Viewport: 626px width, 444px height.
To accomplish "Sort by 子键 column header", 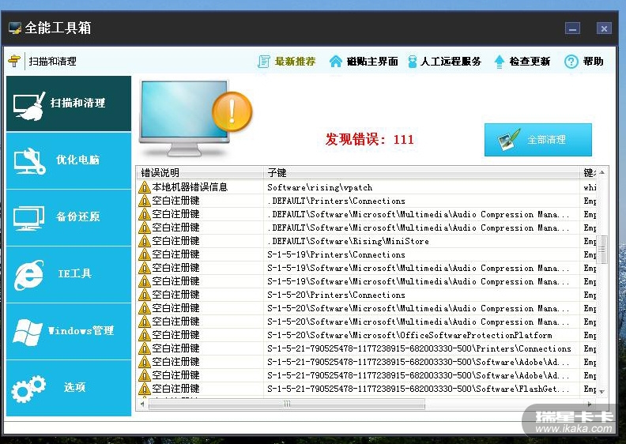I will [421, 173].
